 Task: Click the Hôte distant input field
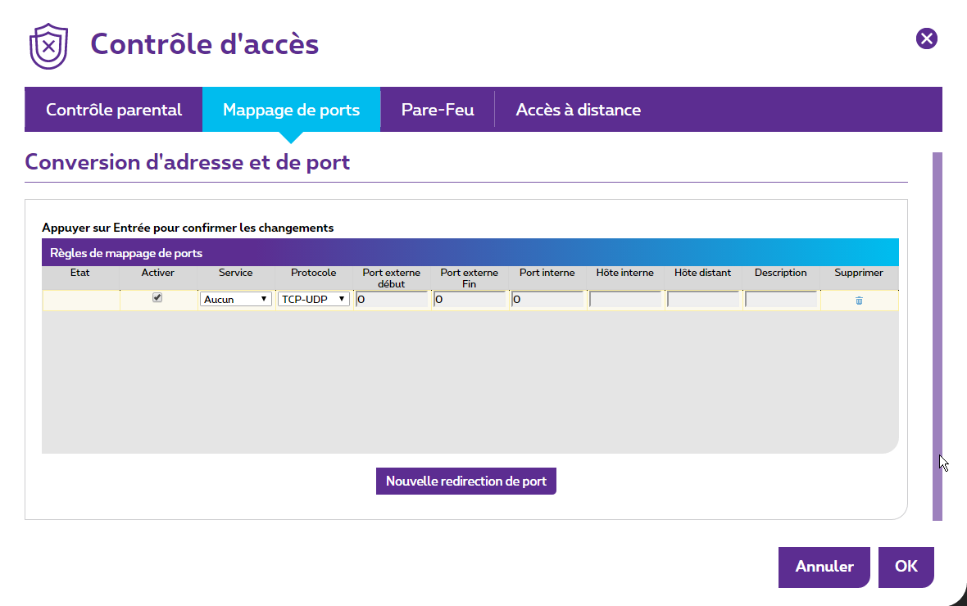[702, 300]
